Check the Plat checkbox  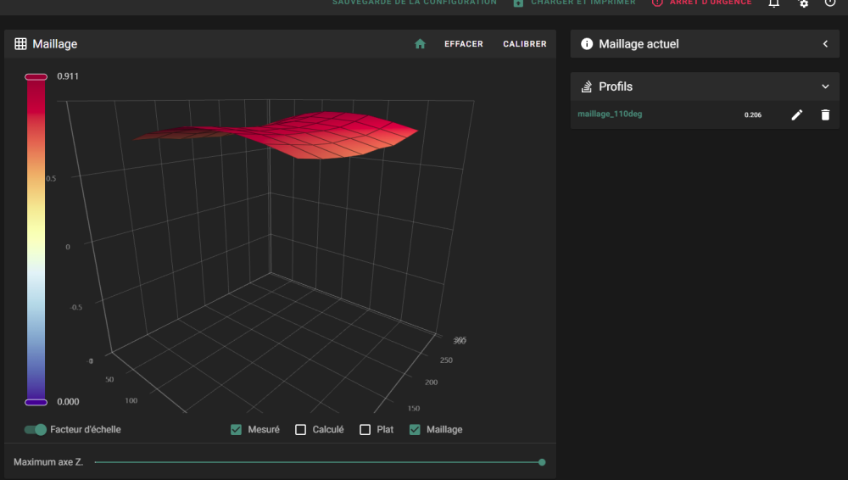pyautogui.click(x=365, y=430)
